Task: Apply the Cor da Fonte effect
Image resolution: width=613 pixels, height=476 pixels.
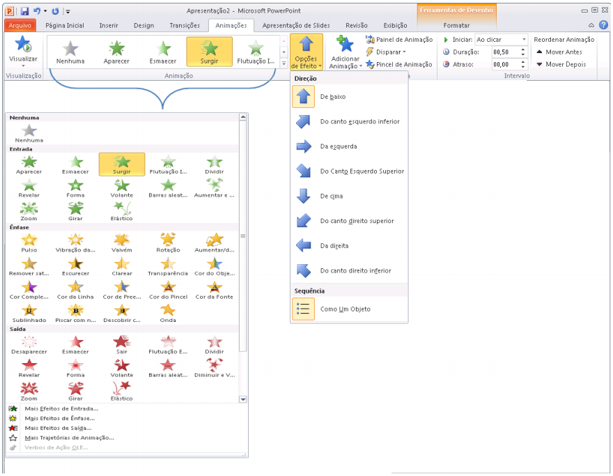Action: point(215,290)
